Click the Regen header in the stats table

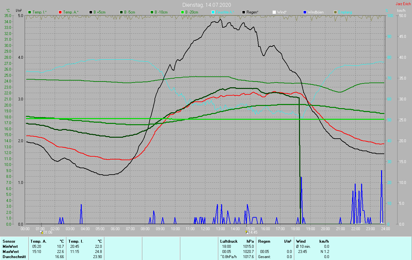(x=264, y=241)
